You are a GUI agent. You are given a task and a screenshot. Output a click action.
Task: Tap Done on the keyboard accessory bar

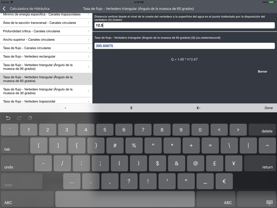[x=268, y=108]
